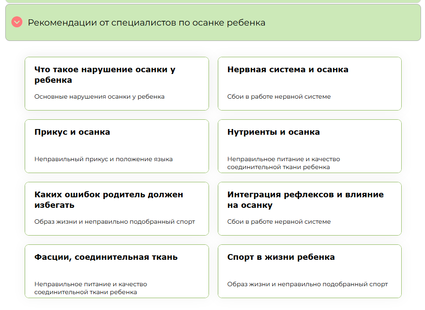425x310 pixels.
Task: Open 'Спорт в жизни ребенка' card
Action: (x=310, y=271)
